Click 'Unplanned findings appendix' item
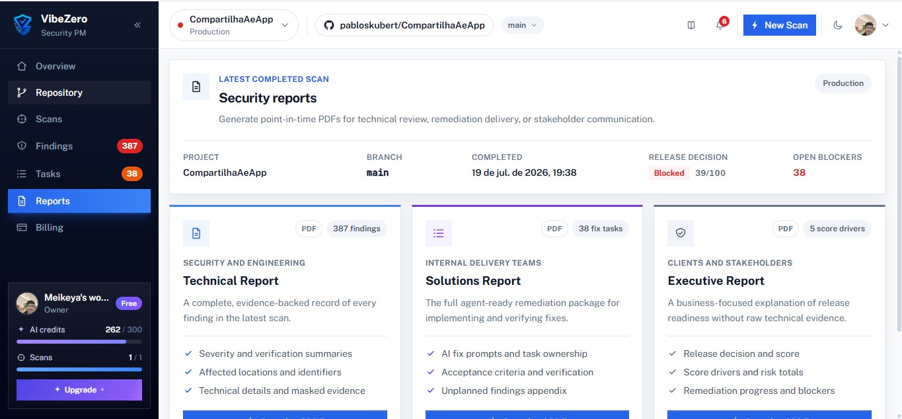This screenshot has height=419, width=902. (x=504, y=391)
